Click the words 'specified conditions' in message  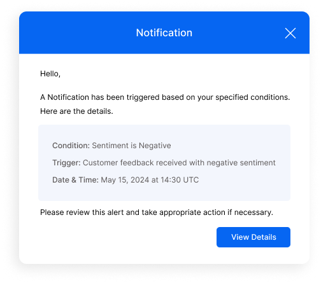(x=253, y=97)
